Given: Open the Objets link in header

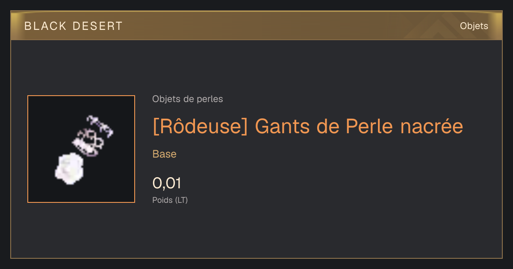Looking at the screenshot, I should [474, 26].
